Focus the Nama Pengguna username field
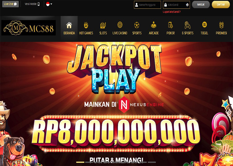 pyautogui.click(x=147, y=5)
